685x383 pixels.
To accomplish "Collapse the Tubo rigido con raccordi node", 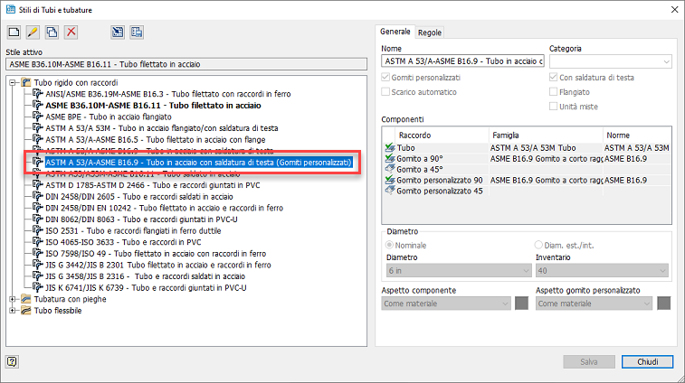I will point(13,82).
